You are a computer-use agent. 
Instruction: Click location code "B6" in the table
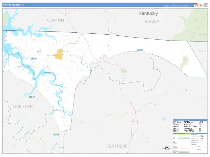click(200, 129)
